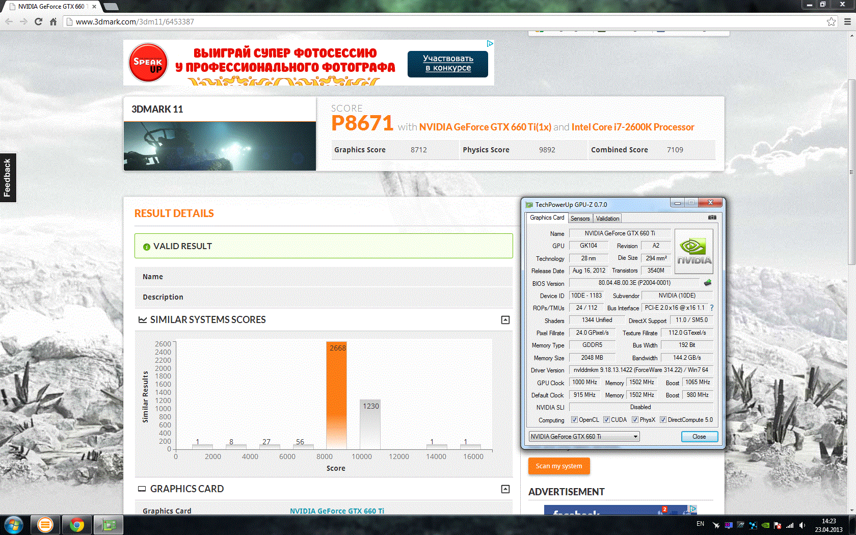Click the BIOS save chip icon in GPU-Z
Viewport: 856px width, 535px height.
[707, 283]
